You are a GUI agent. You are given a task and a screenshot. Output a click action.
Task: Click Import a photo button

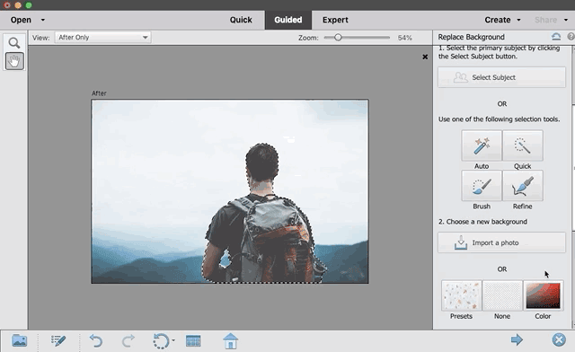click(501, 242)
